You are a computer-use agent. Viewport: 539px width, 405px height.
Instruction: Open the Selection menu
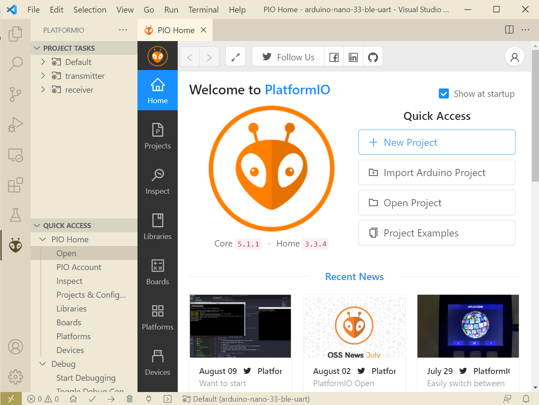pos(90,10)
